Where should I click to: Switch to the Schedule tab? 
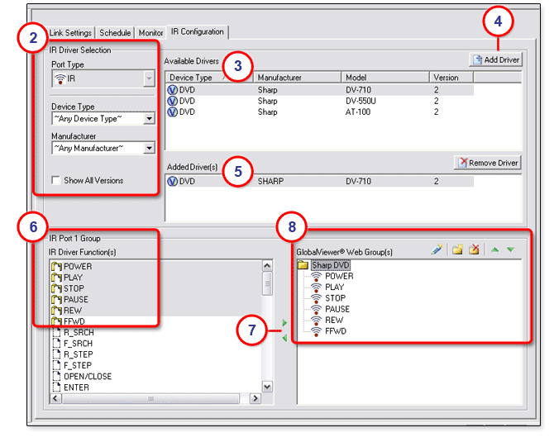pos(116,33)
